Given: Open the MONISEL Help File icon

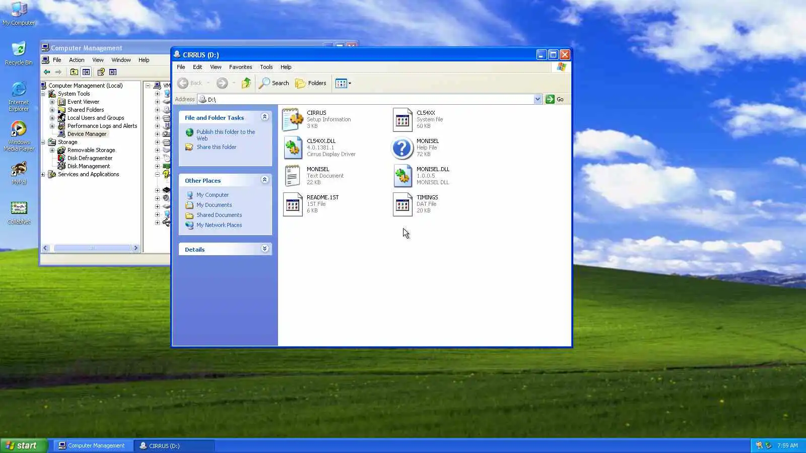Looking at the screenshot, I should [x=402, y=148].
